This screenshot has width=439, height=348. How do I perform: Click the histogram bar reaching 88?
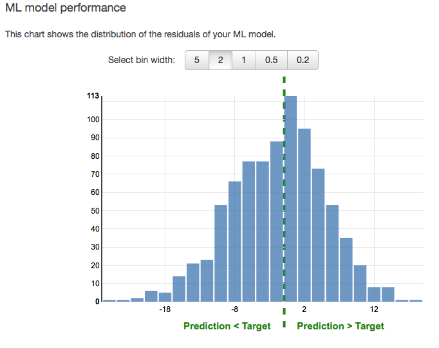click(277, 221)
